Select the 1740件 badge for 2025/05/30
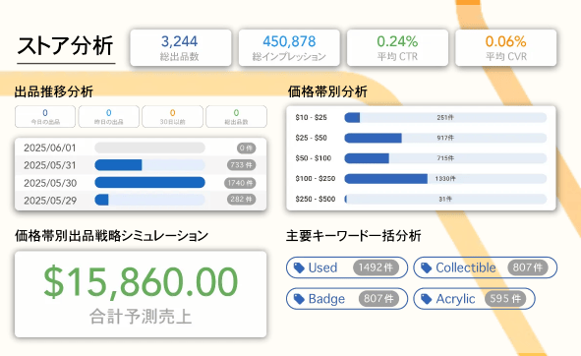 click(240, 183)
